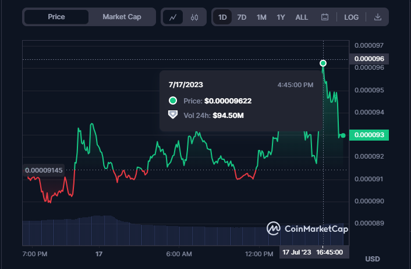
Task: Click the USD currency label
Action: [x=372, y=259]
